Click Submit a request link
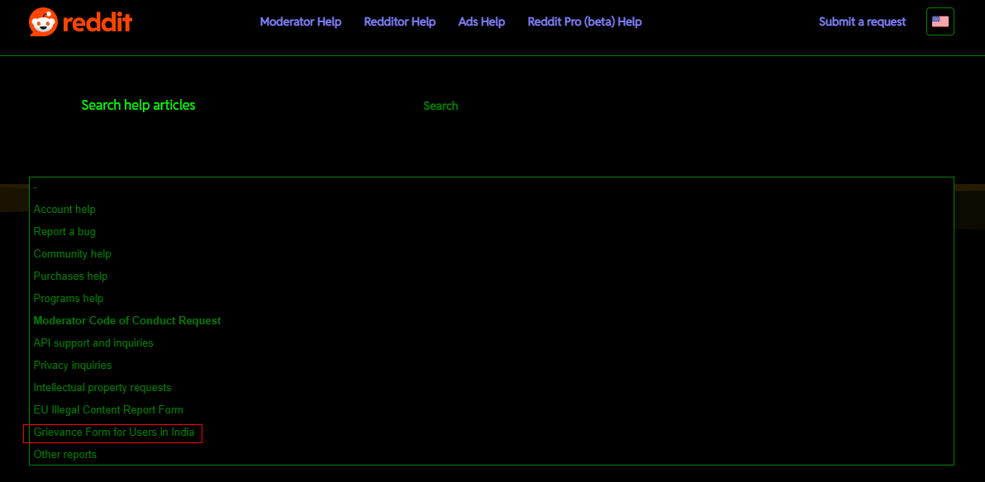Image resolution: width=985 pixels, height=482 pixels. (863, 22)
